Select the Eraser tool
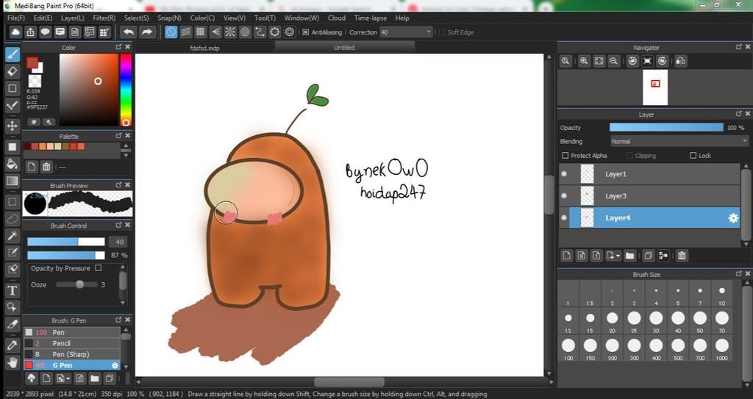 13,71
